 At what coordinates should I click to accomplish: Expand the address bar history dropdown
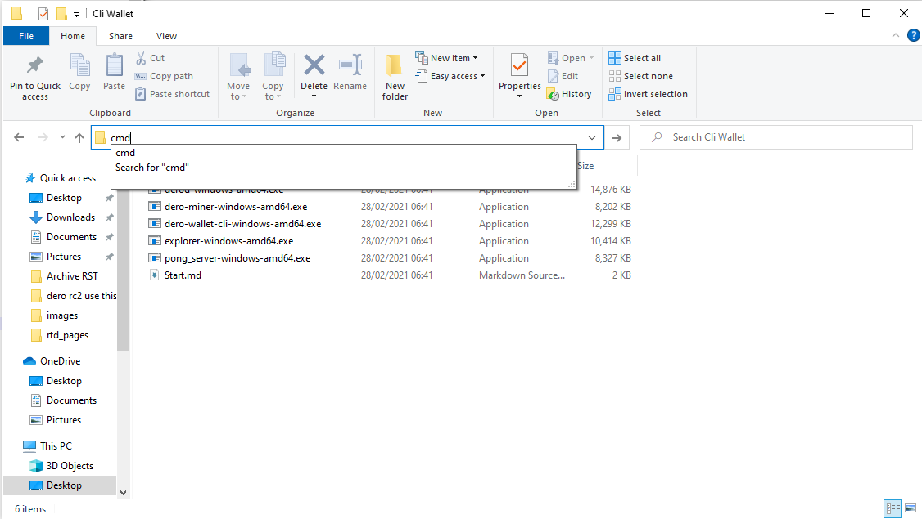point(591,137)
